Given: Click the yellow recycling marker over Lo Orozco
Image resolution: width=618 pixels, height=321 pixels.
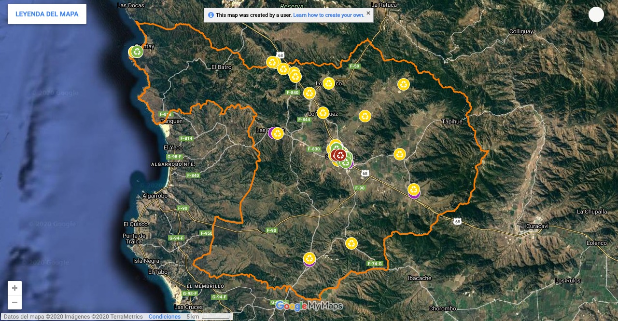Looking at the screenshot, I should coord(329,83).
